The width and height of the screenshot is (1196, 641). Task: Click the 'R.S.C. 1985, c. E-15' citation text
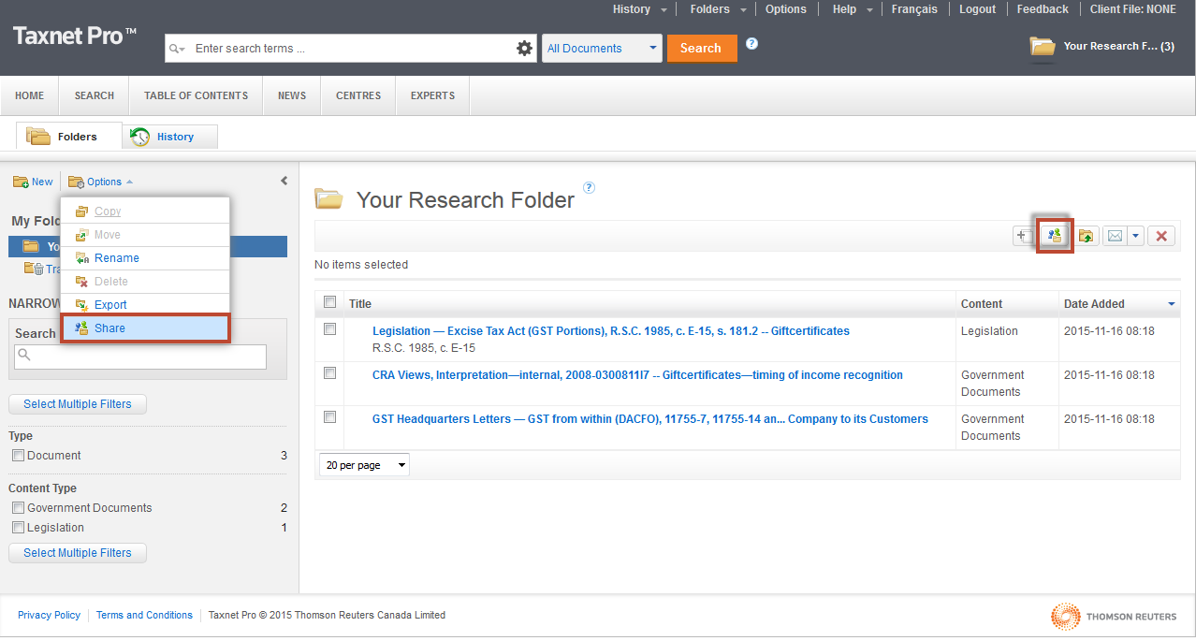click(x=424, y=348)
